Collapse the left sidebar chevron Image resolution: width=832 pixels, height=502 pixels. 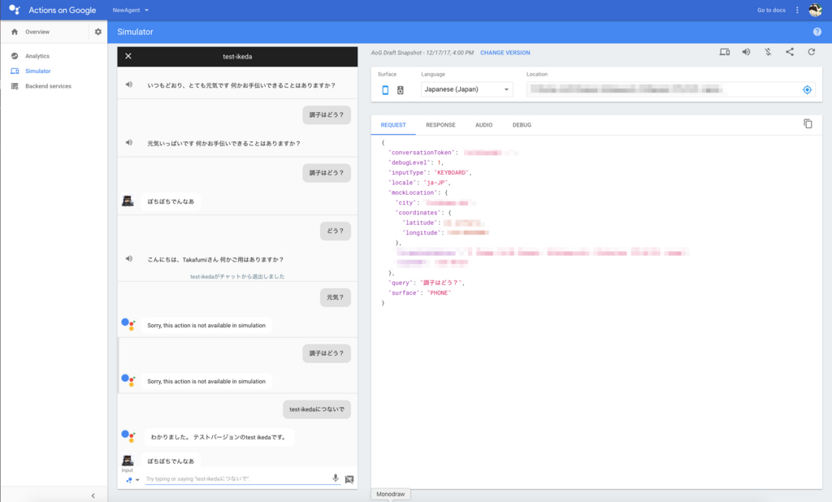coord(93,496)
